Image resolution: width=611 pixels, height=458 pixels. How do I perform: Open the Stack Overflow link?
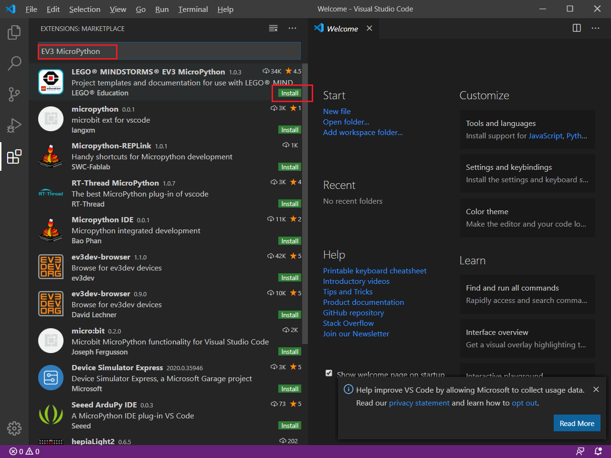[348, 323]
